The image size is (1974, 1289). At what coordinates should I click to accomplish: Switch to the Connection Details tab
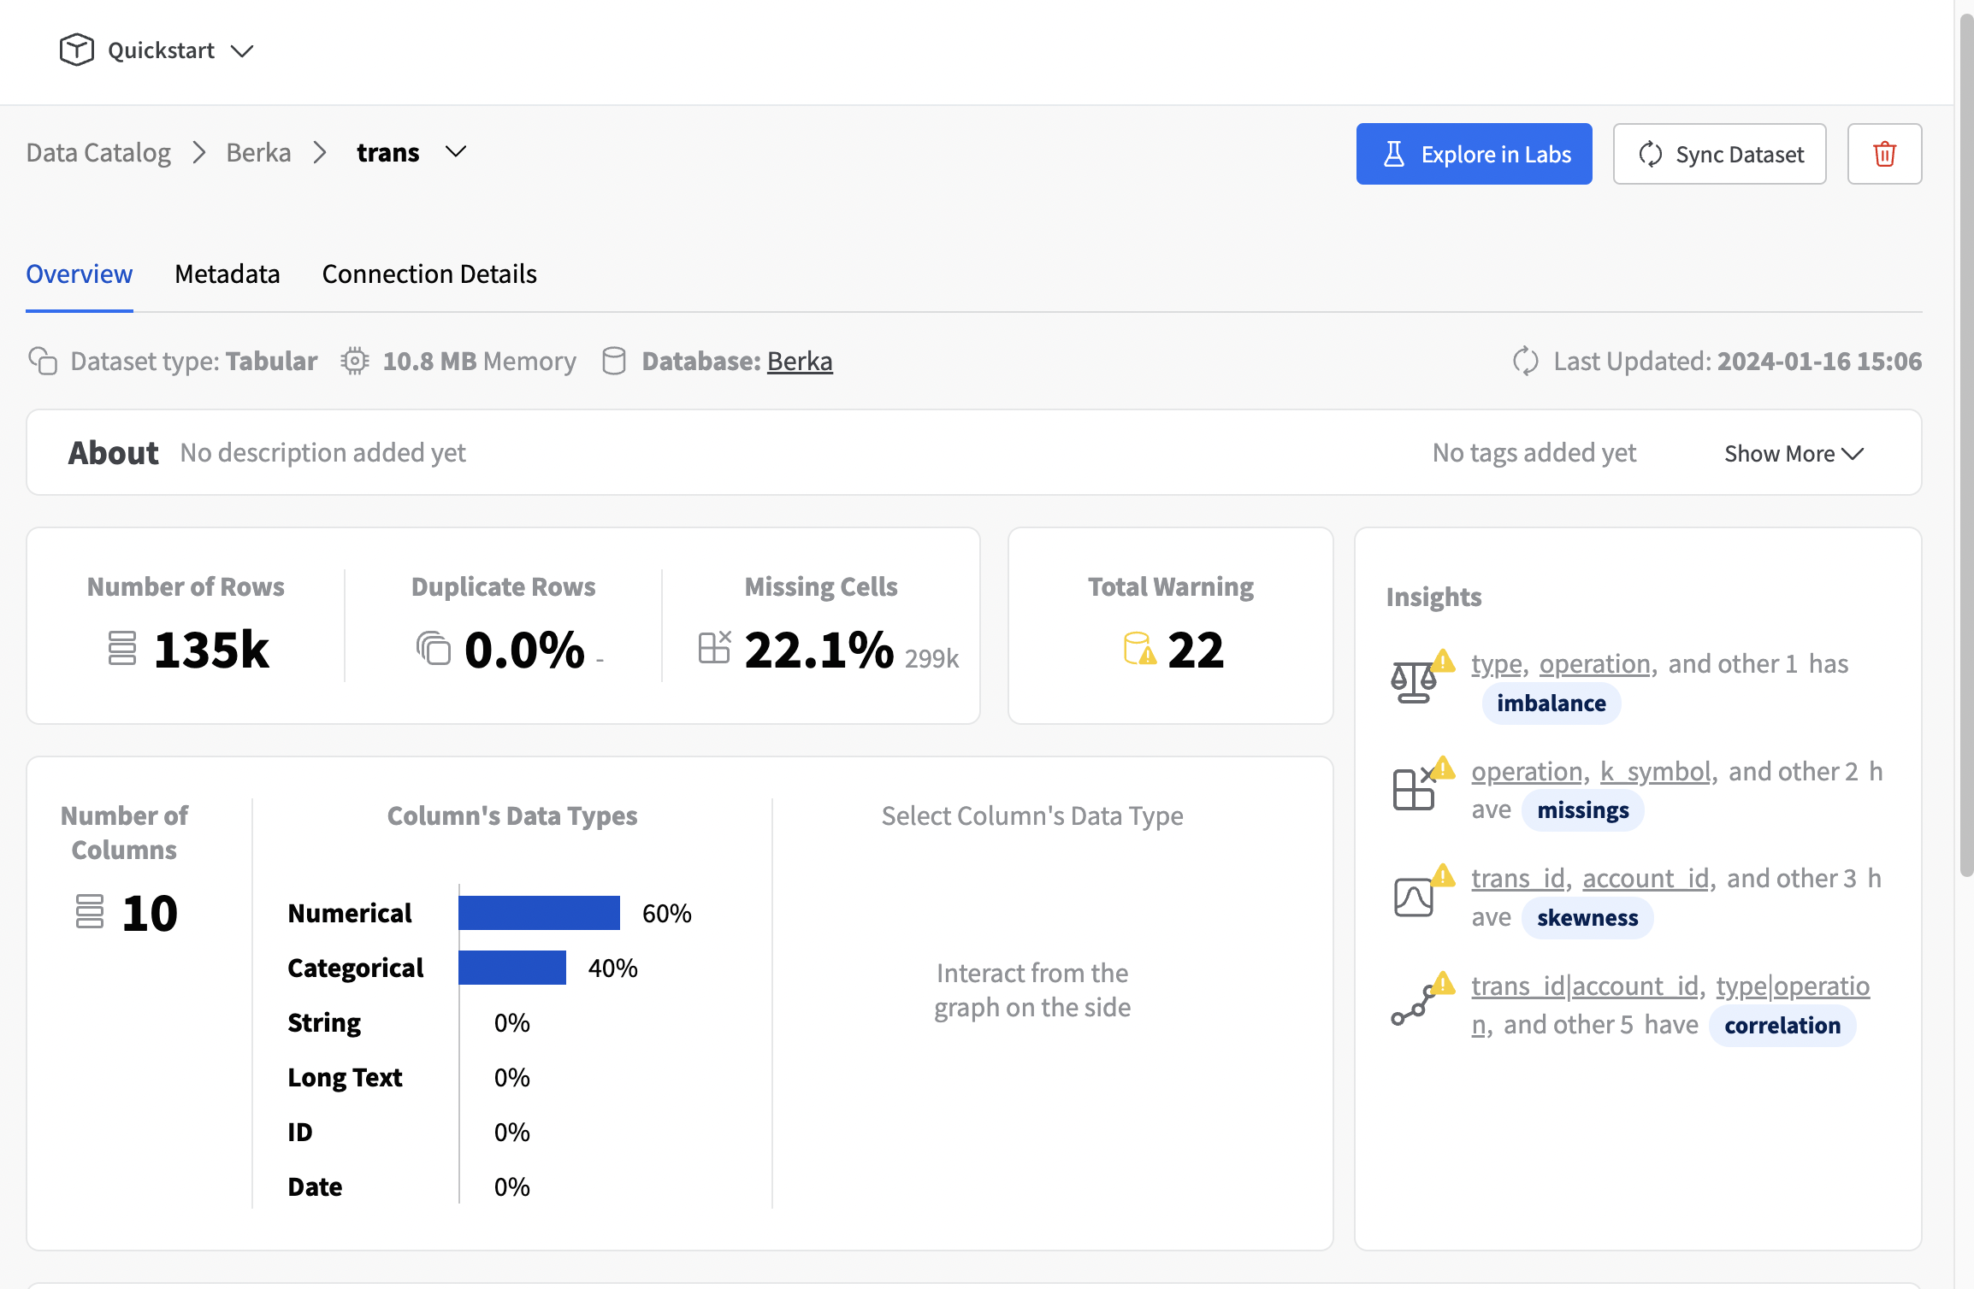click(x=428, y=272)
